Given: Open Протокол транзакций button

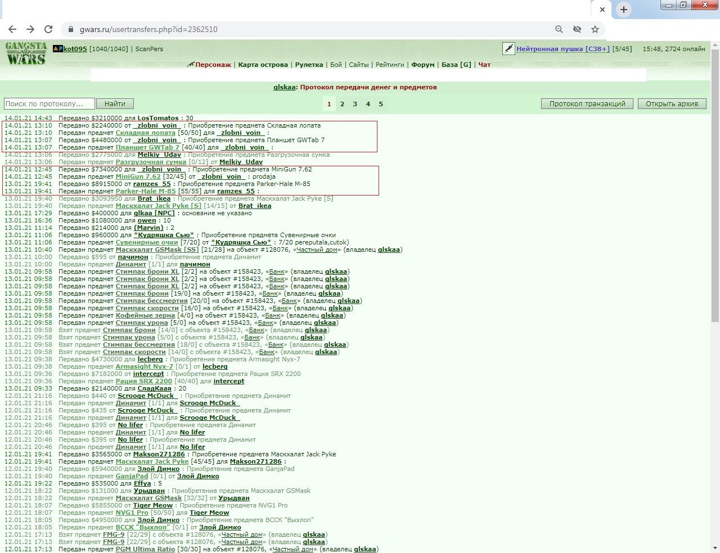Looking at the screenshot, I should 587,103.
